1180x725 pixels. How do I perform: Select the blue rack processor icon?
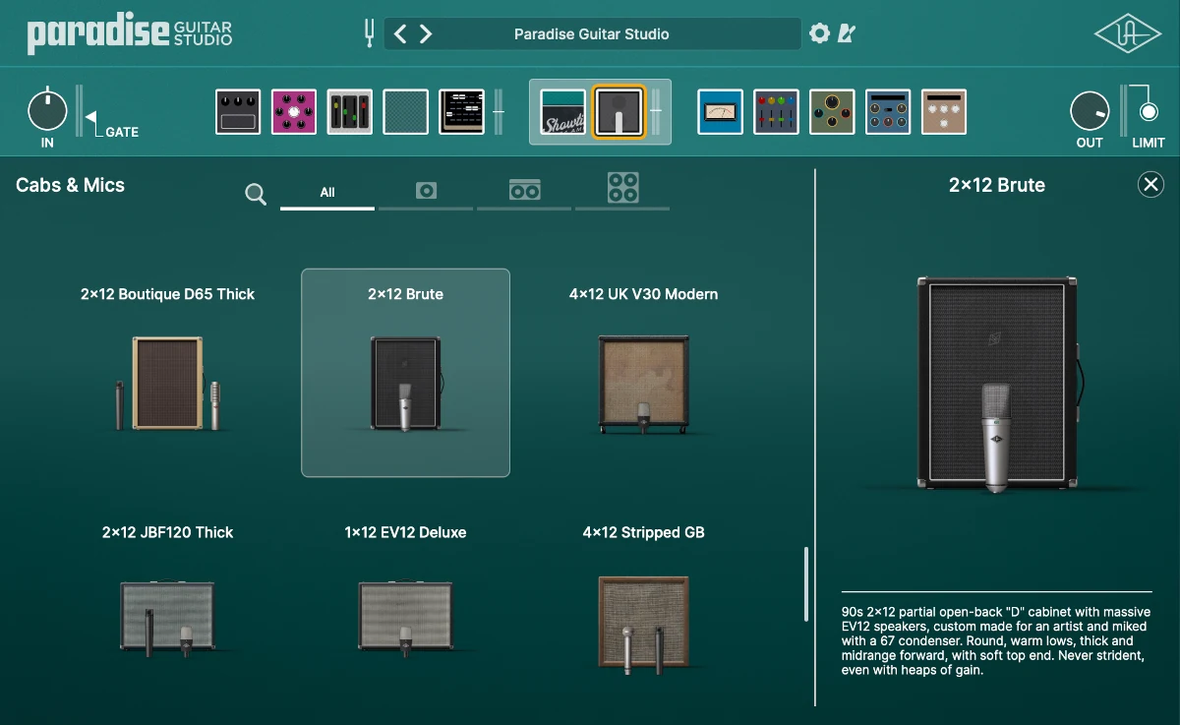click(888, 111)
